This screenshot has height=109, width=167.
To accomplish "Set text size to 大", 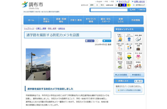I will point(97,5).
